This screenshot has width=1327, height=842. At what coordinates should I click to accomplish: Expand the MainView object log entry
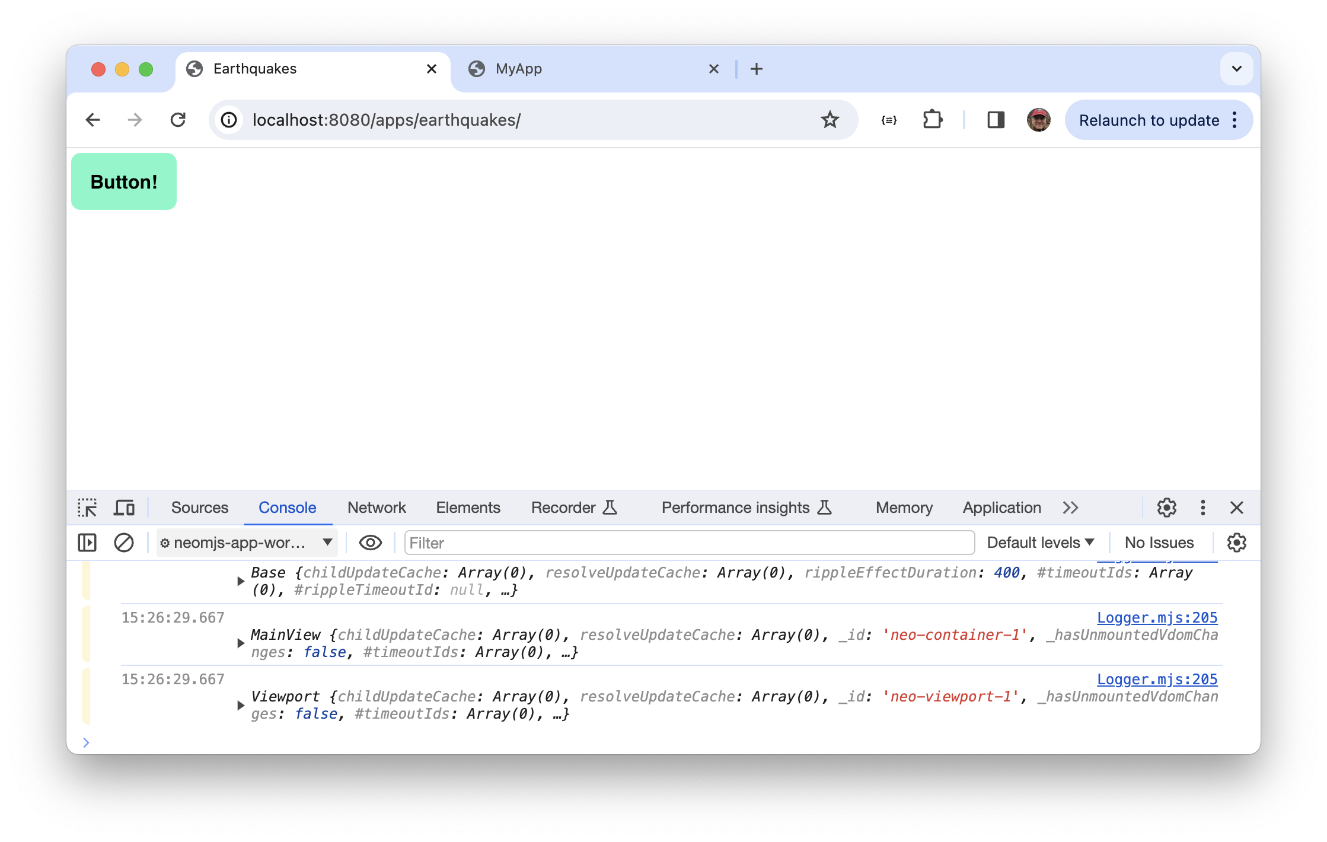tap(241, 643)
